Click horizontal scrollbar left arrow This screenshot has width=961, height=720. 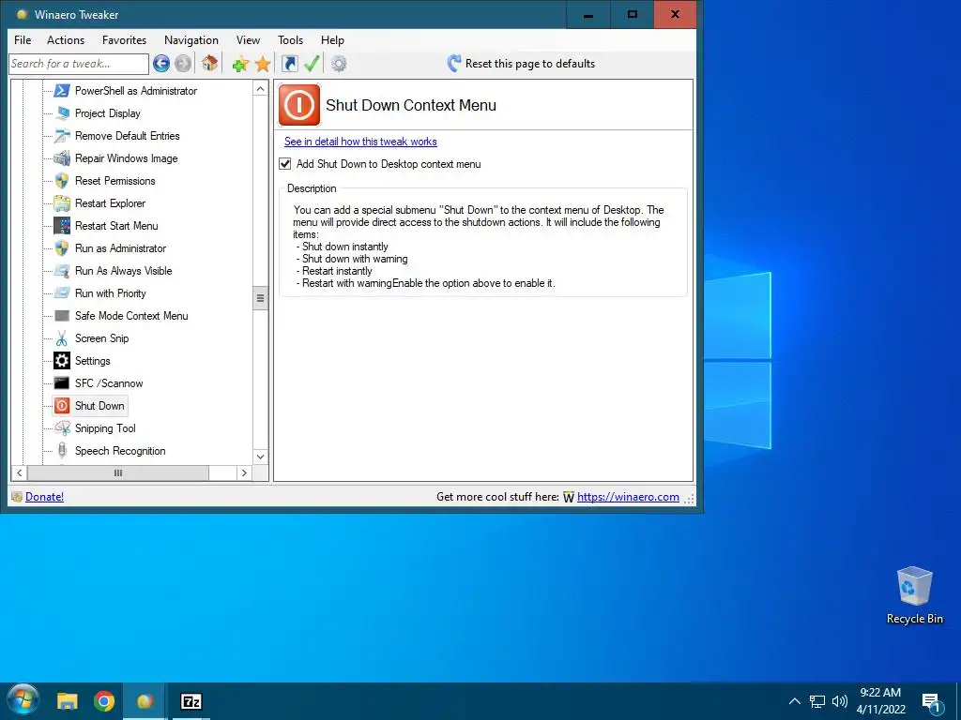pos(19,472)
